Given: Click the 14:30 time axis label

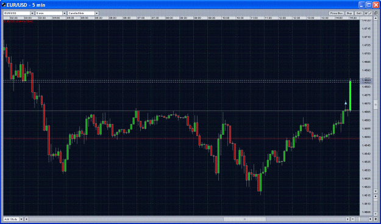Looking at the screenshot, I should [353, 18].
